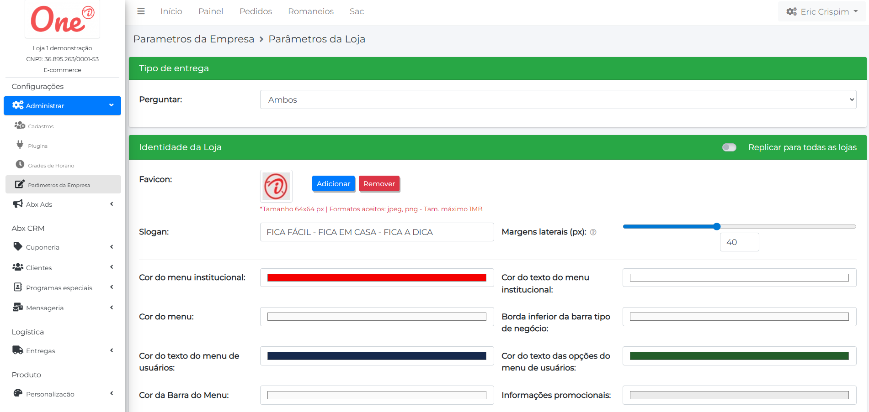Open the Romaneios top menu item

[311, 11]
